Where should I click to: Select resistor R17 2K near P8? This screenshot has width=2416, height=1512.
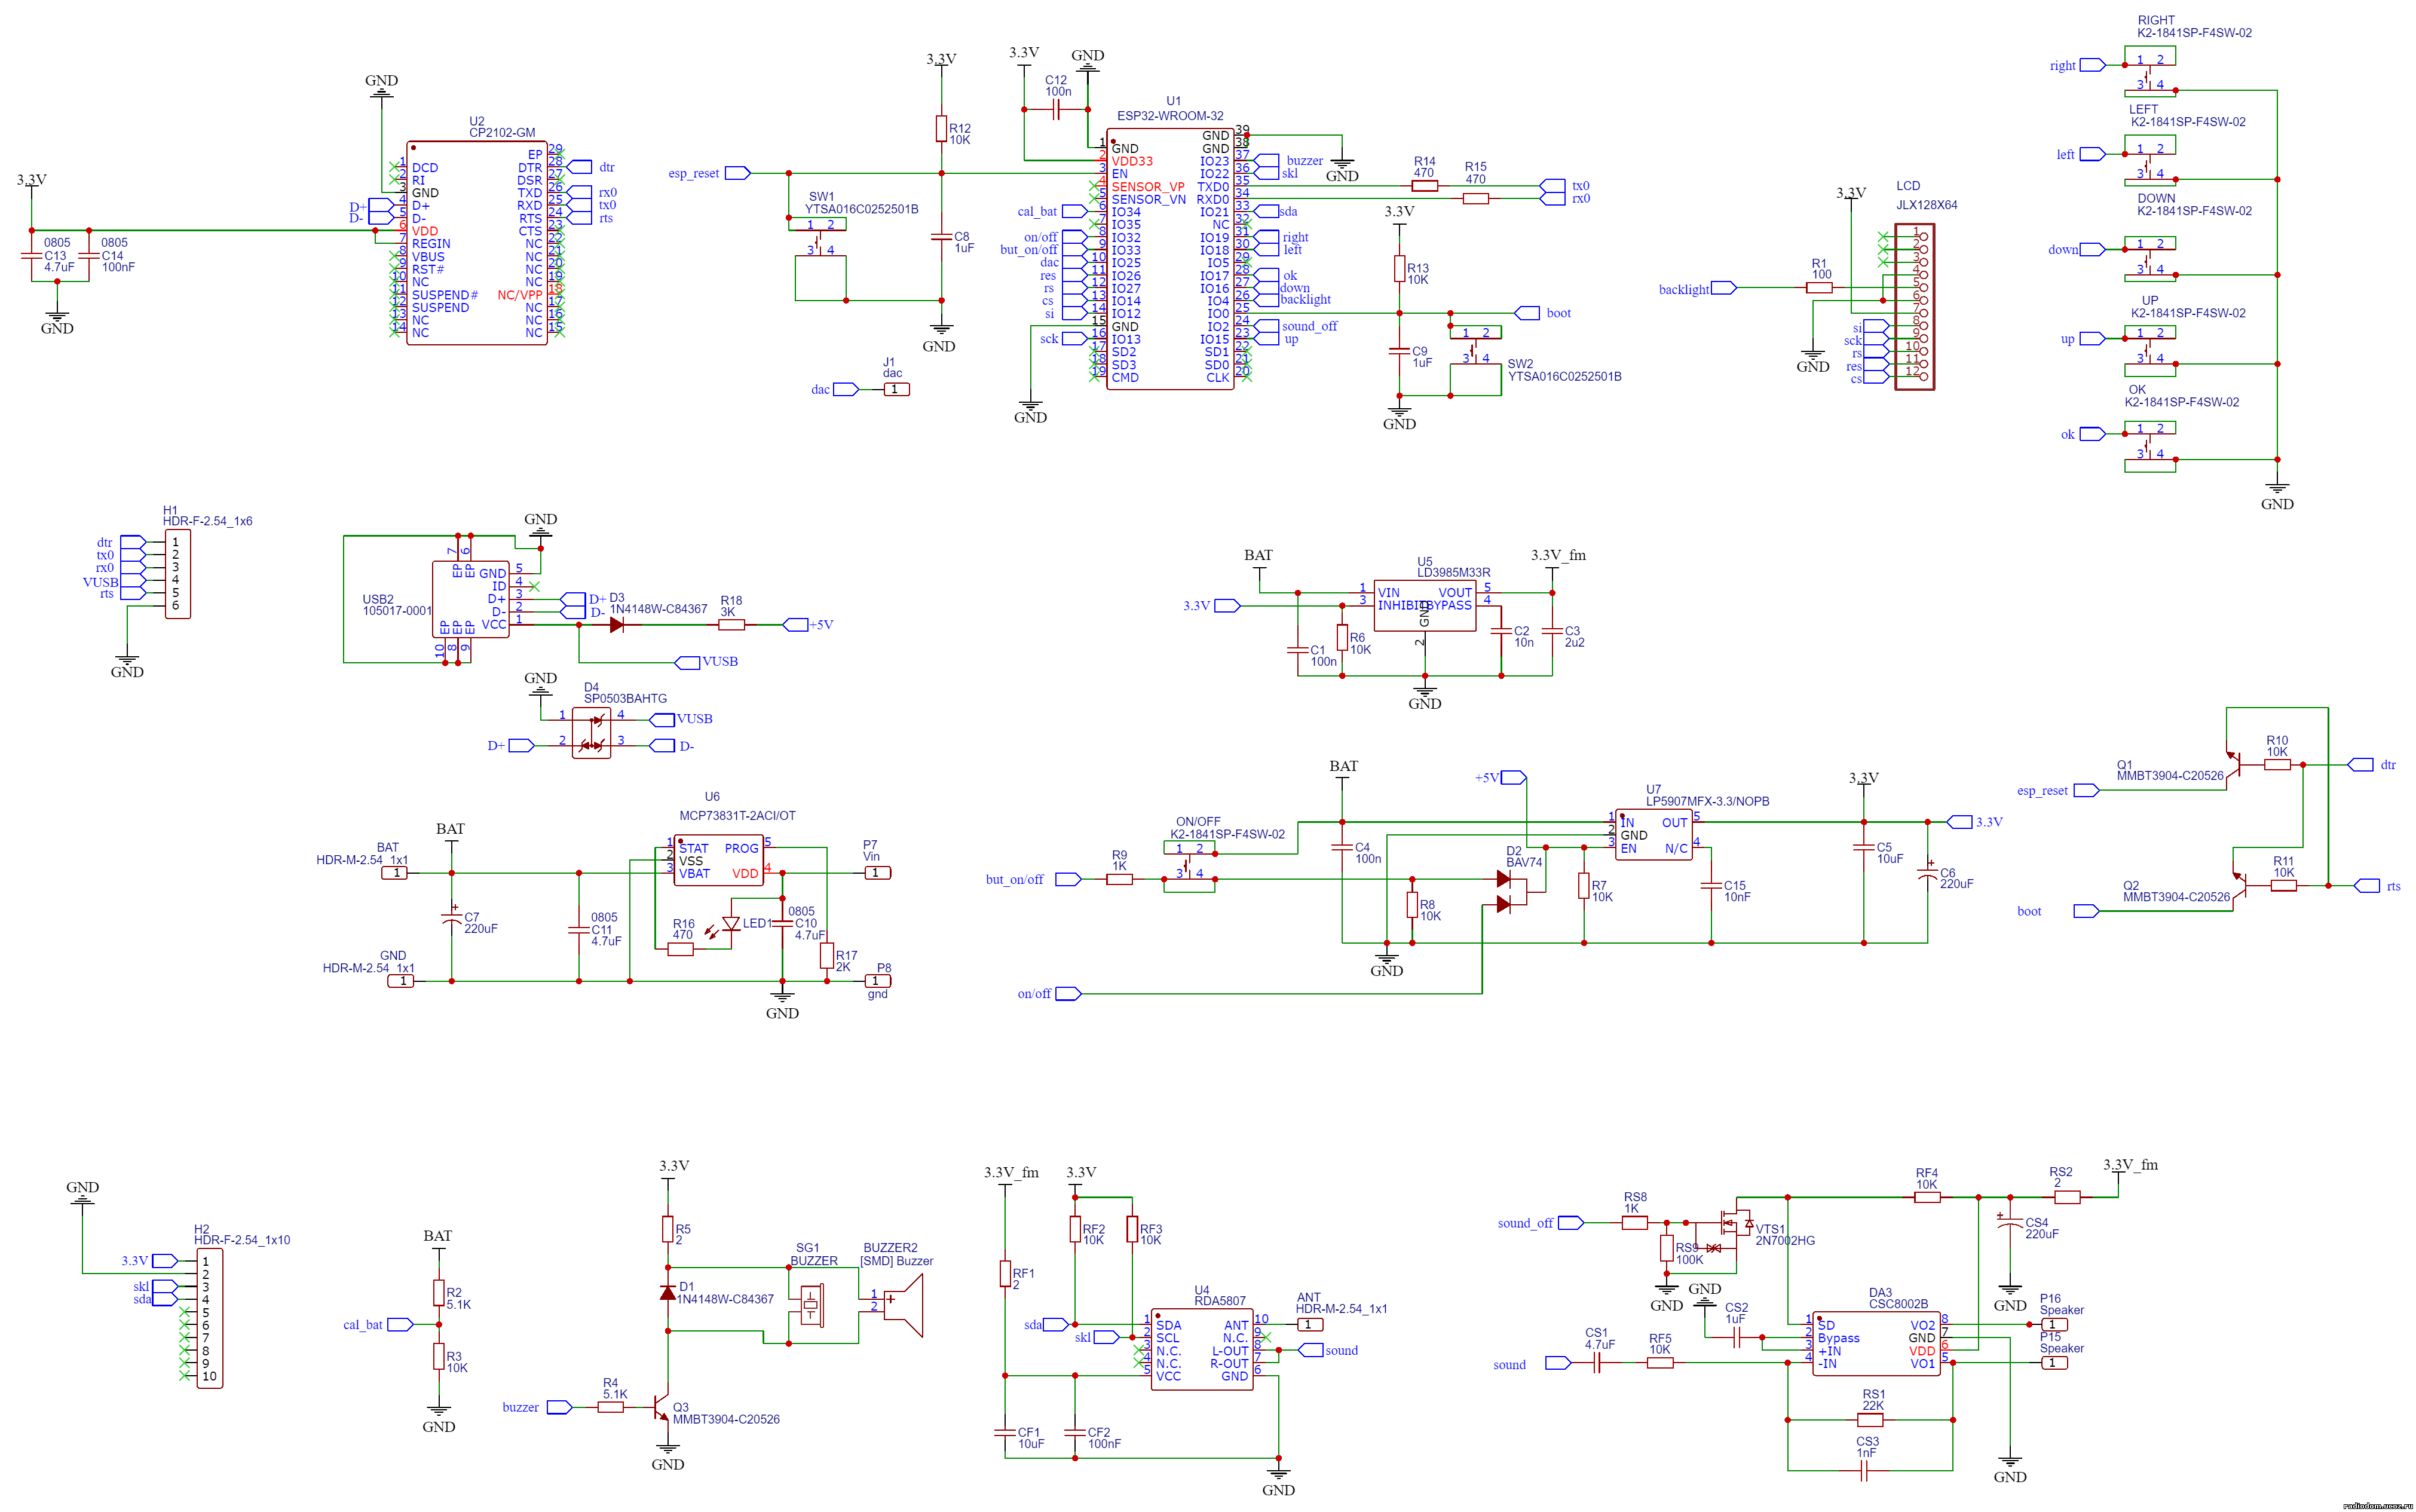tap(826, 956)
